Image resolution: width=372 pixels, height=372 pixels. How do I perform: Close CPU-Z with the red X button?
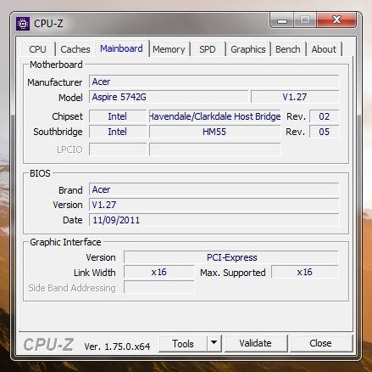(336, 20)
